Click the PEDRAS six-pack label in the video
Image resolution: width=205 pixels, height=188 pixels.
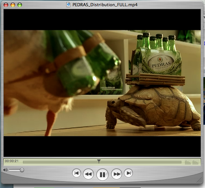(161, 64)
